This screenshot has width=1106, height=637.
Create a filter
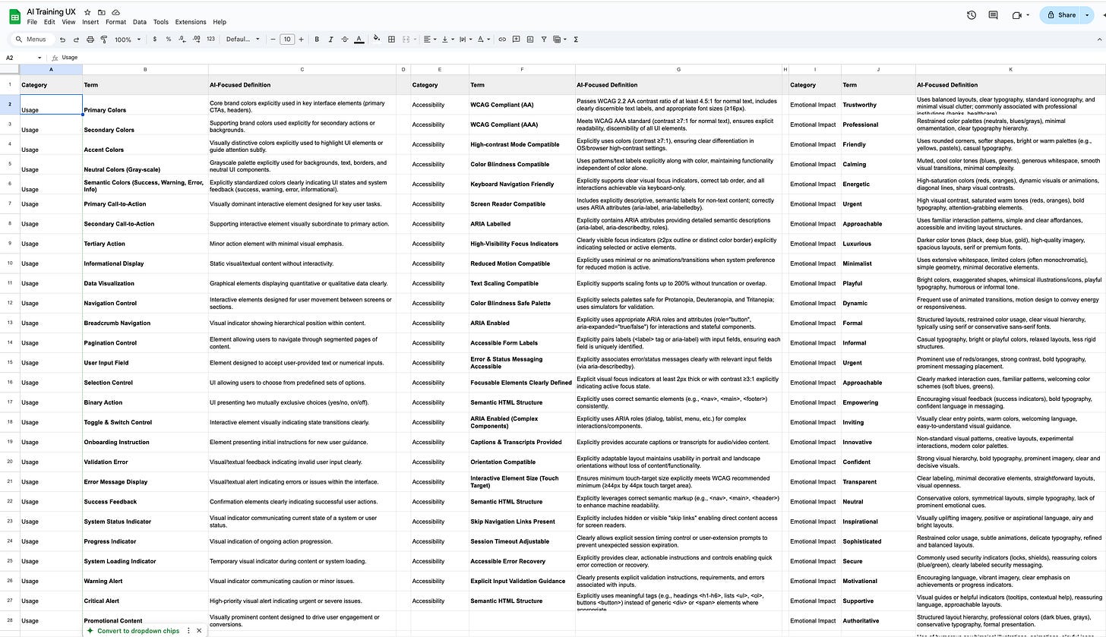544,39
